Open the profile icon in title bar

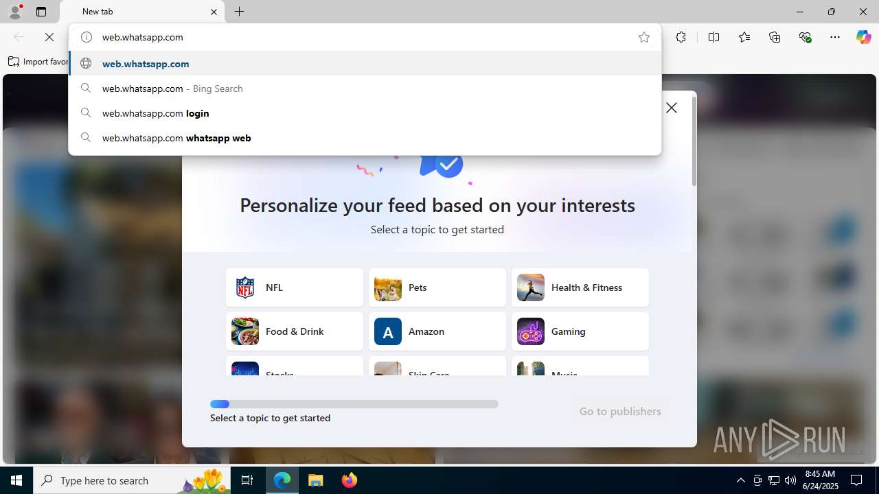pos(15,12)
